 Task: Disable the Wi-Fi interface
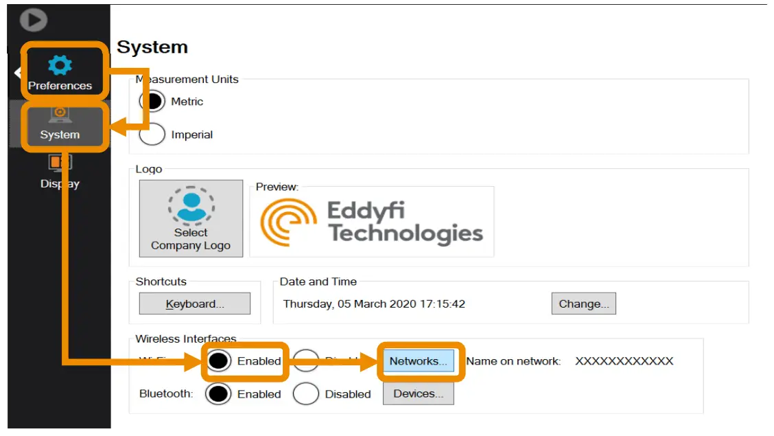click(305, 360)
